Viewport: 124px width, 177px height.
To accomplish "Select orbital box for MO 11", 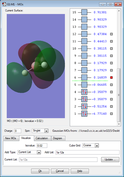I will (84, 41).
